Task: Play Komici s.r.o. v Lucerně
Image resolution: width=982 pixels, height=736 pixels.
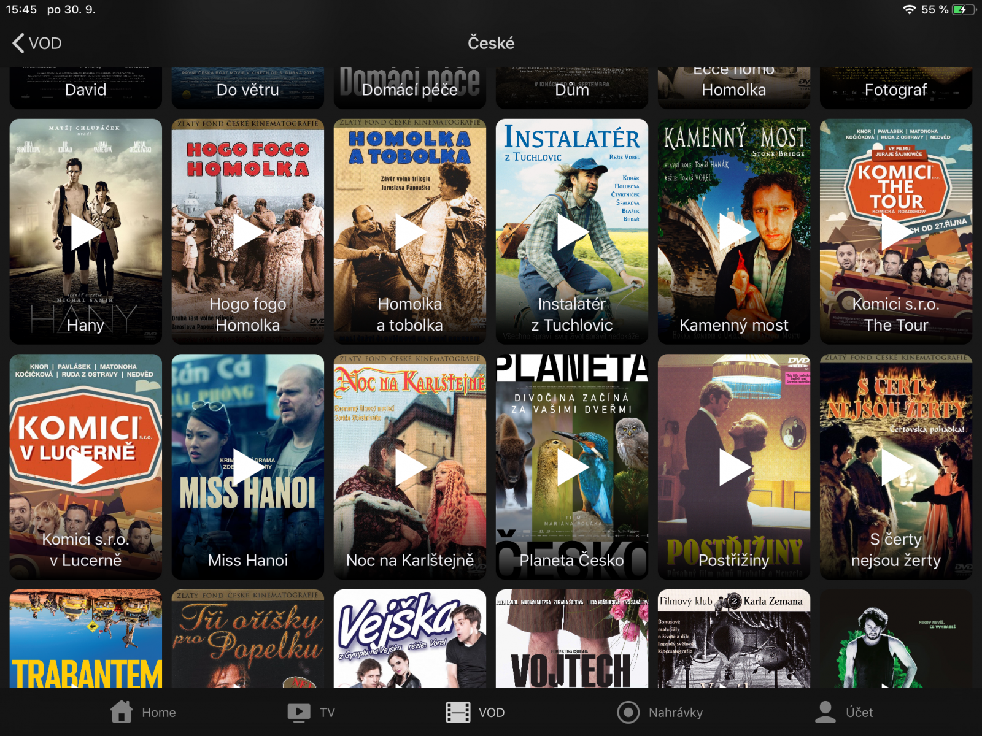Action: tap(86, 467)
